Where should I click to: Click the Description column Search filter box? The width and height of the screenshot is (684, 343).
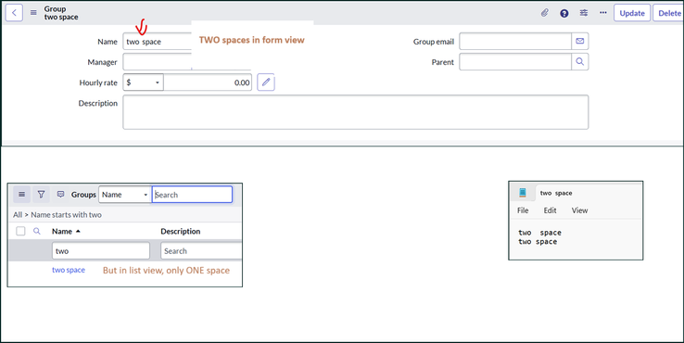201,251
